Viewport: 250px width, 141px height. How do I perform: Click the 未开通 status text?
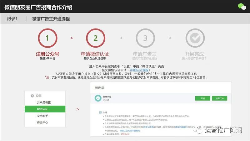(x=106, y=100)
